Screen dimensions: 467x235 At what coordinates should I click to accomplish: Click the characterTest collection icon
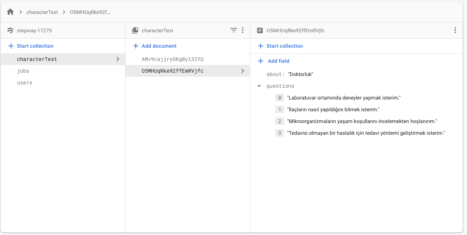(135, 30)
